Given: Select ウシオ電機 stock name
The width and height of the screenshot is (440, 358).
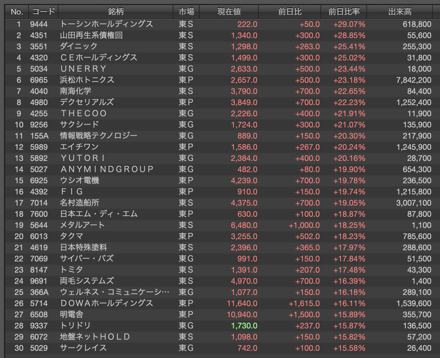Looking at the screenshot, I should 80,180.
